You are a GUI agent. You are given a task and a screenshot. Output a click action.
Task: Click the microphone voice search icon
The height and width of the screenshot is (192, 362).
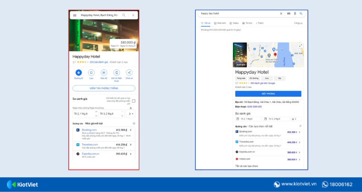pyautogui.click(x=295, y=14)
